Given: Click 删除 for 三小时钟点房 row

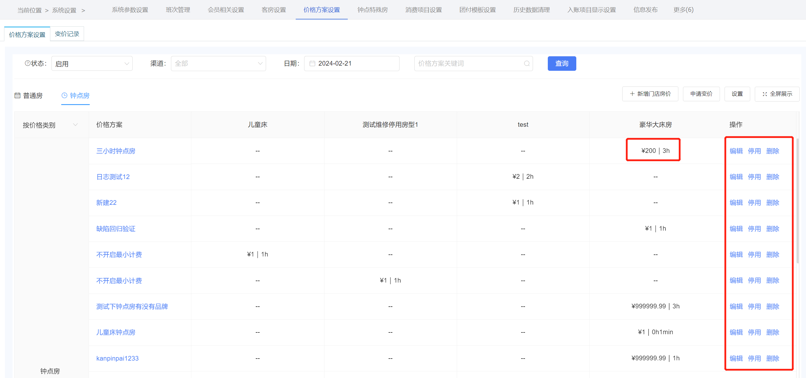Looking at the screenshot, I should 773,151.
